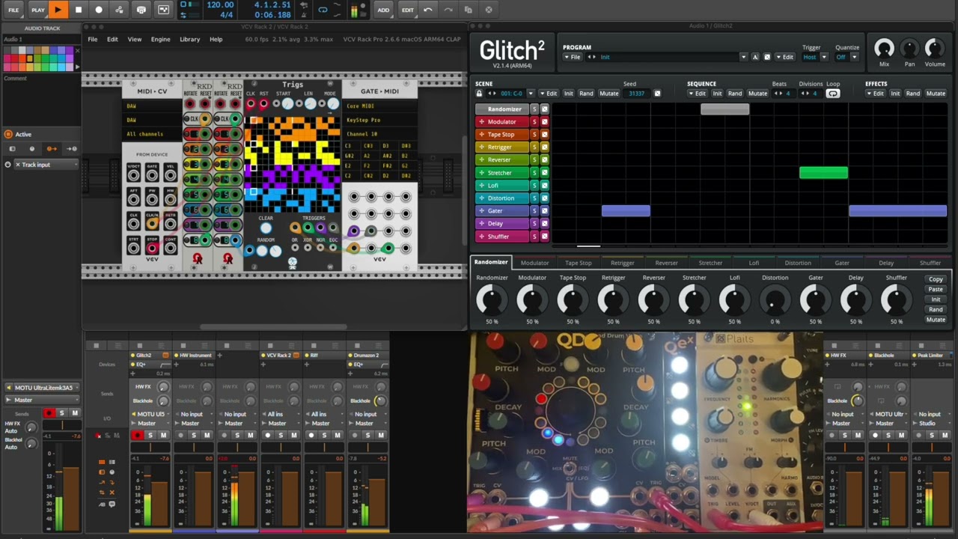Switch to Retrigger effect tab
Image resolution: width=958 pixels, height=539 pixels.
pos(622,263)
